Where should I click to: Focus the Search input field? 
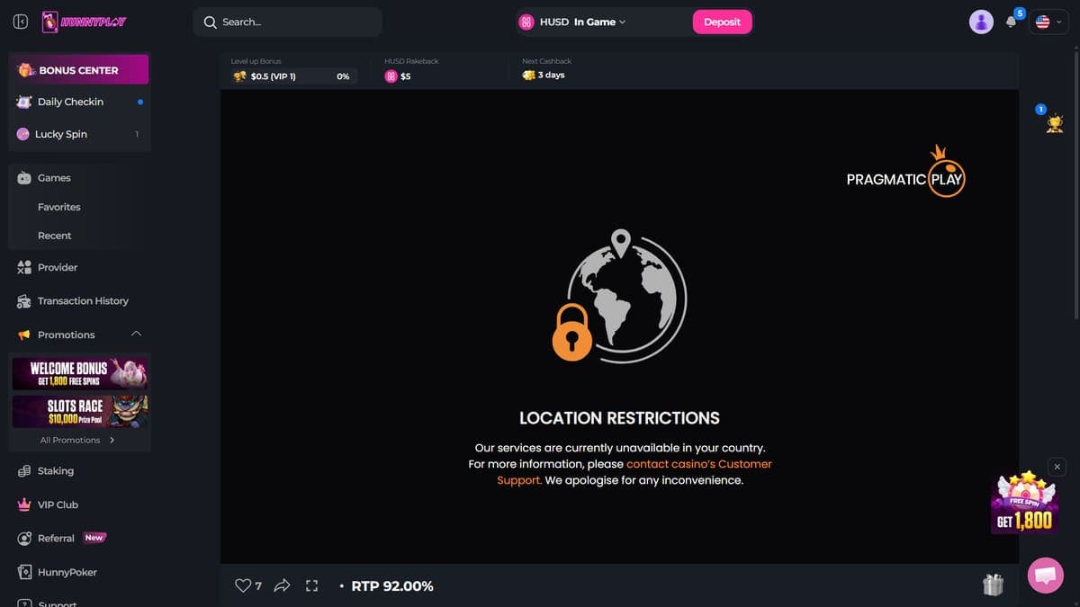click(x=287, y=22)
